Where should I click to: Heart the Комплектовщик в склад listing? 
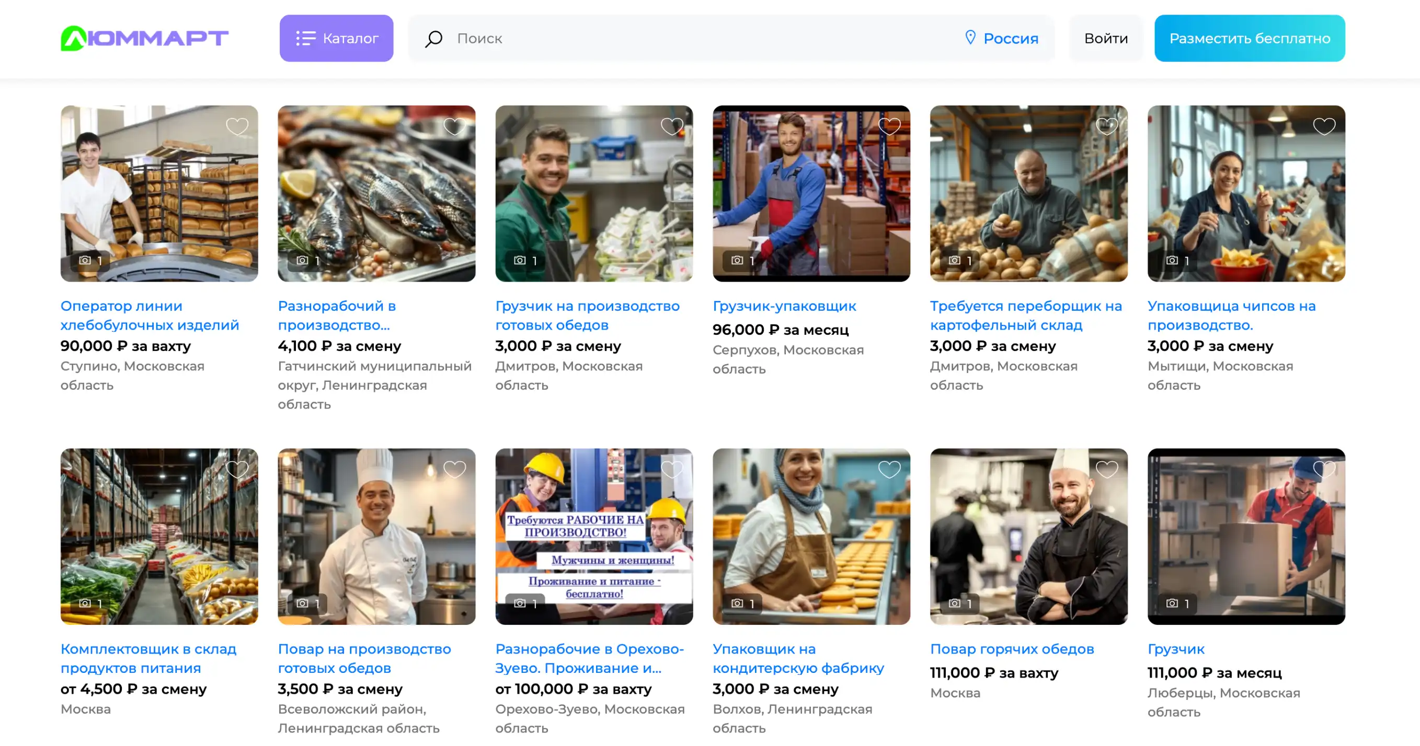tap(237, 469)
